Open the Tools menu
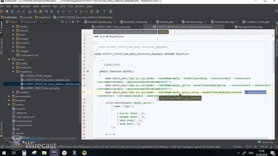This screenshot has width=278, height=156. pos(63,6)
